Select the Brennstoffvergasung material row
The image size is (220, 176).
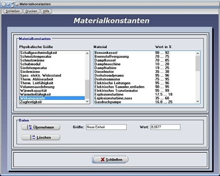[x=145, y=56]
